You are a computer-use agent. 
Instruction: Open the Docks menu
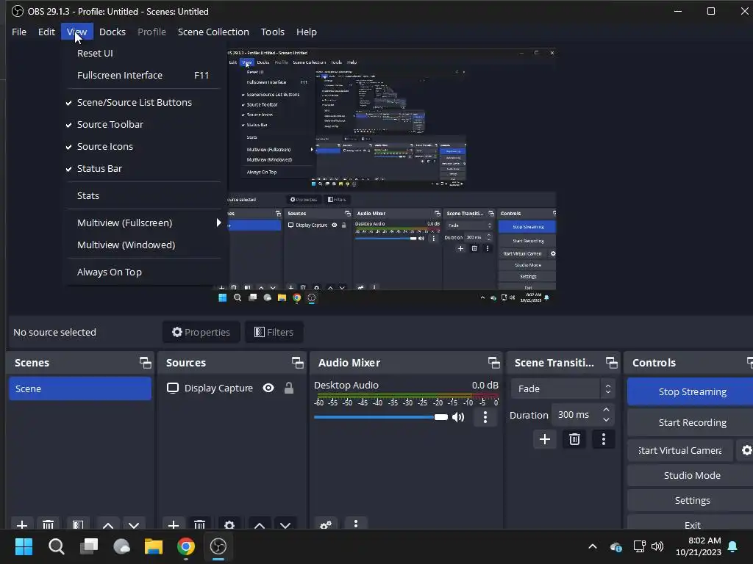(113, 32)
